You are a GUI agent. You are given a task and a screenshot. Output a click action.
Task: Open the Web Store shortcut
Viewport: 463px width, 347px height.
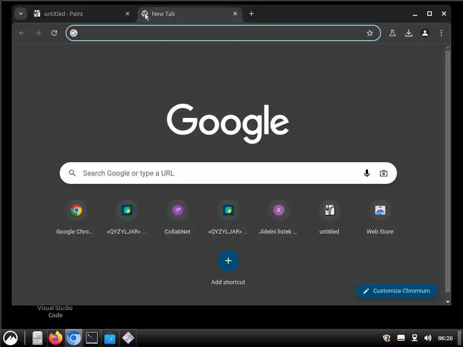pyautogui.click(x=380, y=218)
